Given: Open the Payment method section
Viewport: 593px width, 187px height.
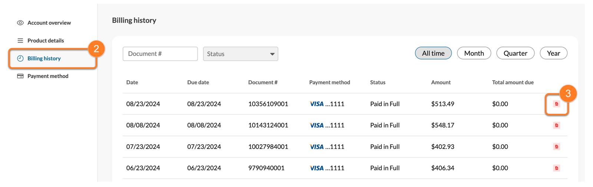Looking at the screenshot, I should [x=48, y=76].
